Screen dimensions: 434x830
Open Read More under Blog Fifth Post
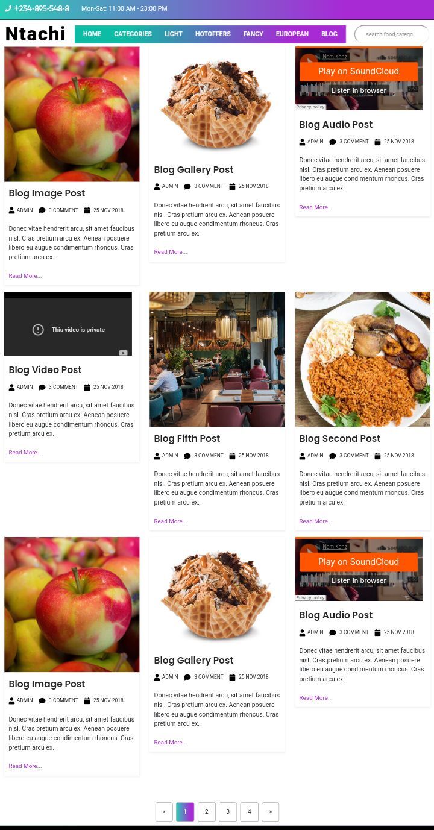[170, 521]
